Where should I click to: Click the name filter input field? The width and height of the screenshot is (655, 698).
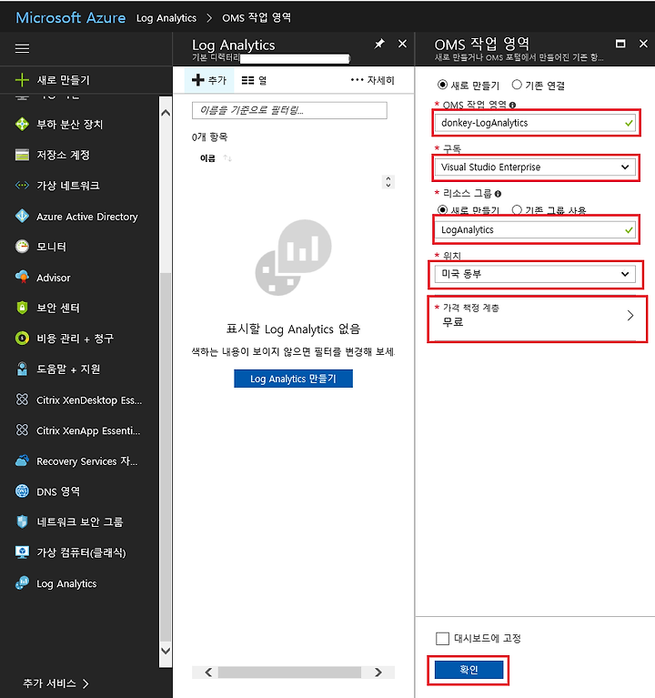coord(289,110)
